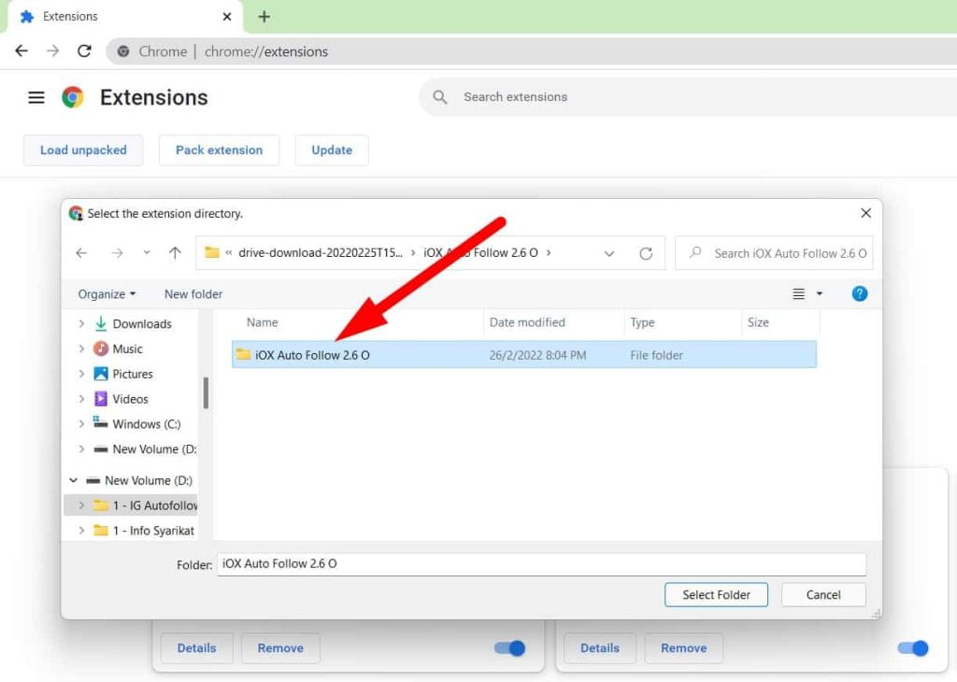
Task: Sort files by the Size column
Action: 758,322
